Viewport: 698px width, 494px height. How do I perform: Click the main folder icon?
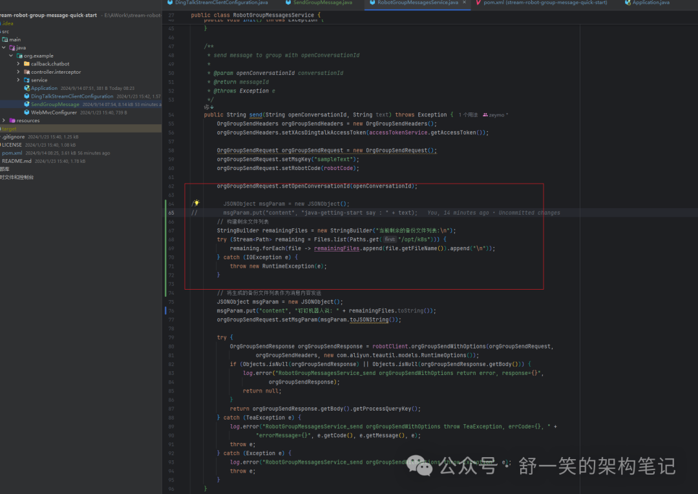[x=5, y=39]
